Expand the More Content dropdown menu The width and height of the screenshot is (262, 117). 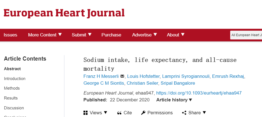click(x=45, y=35)
